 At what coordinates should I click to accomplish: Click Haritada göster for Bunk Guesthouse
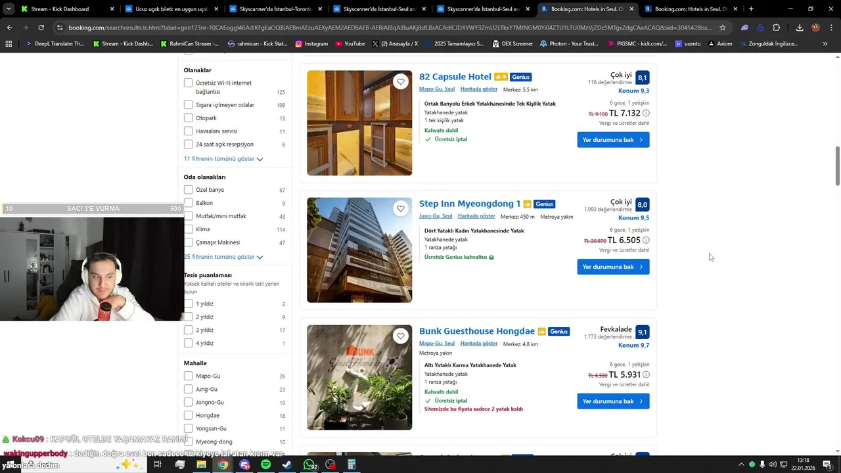click(x=479, y=344)
